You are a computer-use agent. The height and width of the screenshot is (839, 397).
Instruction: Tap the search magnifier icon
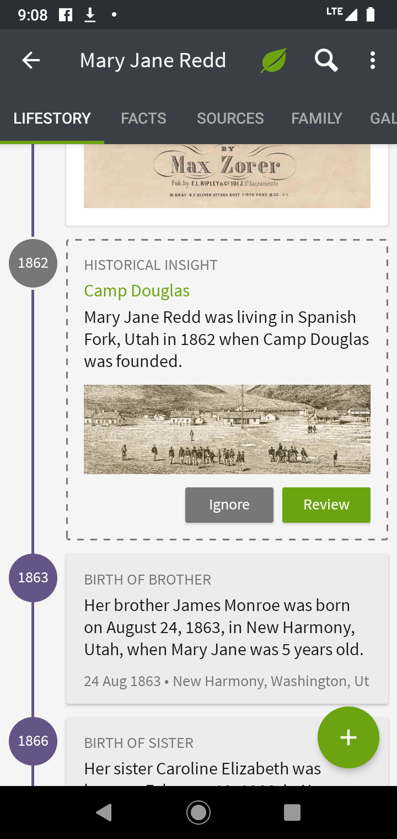[326, 60]
